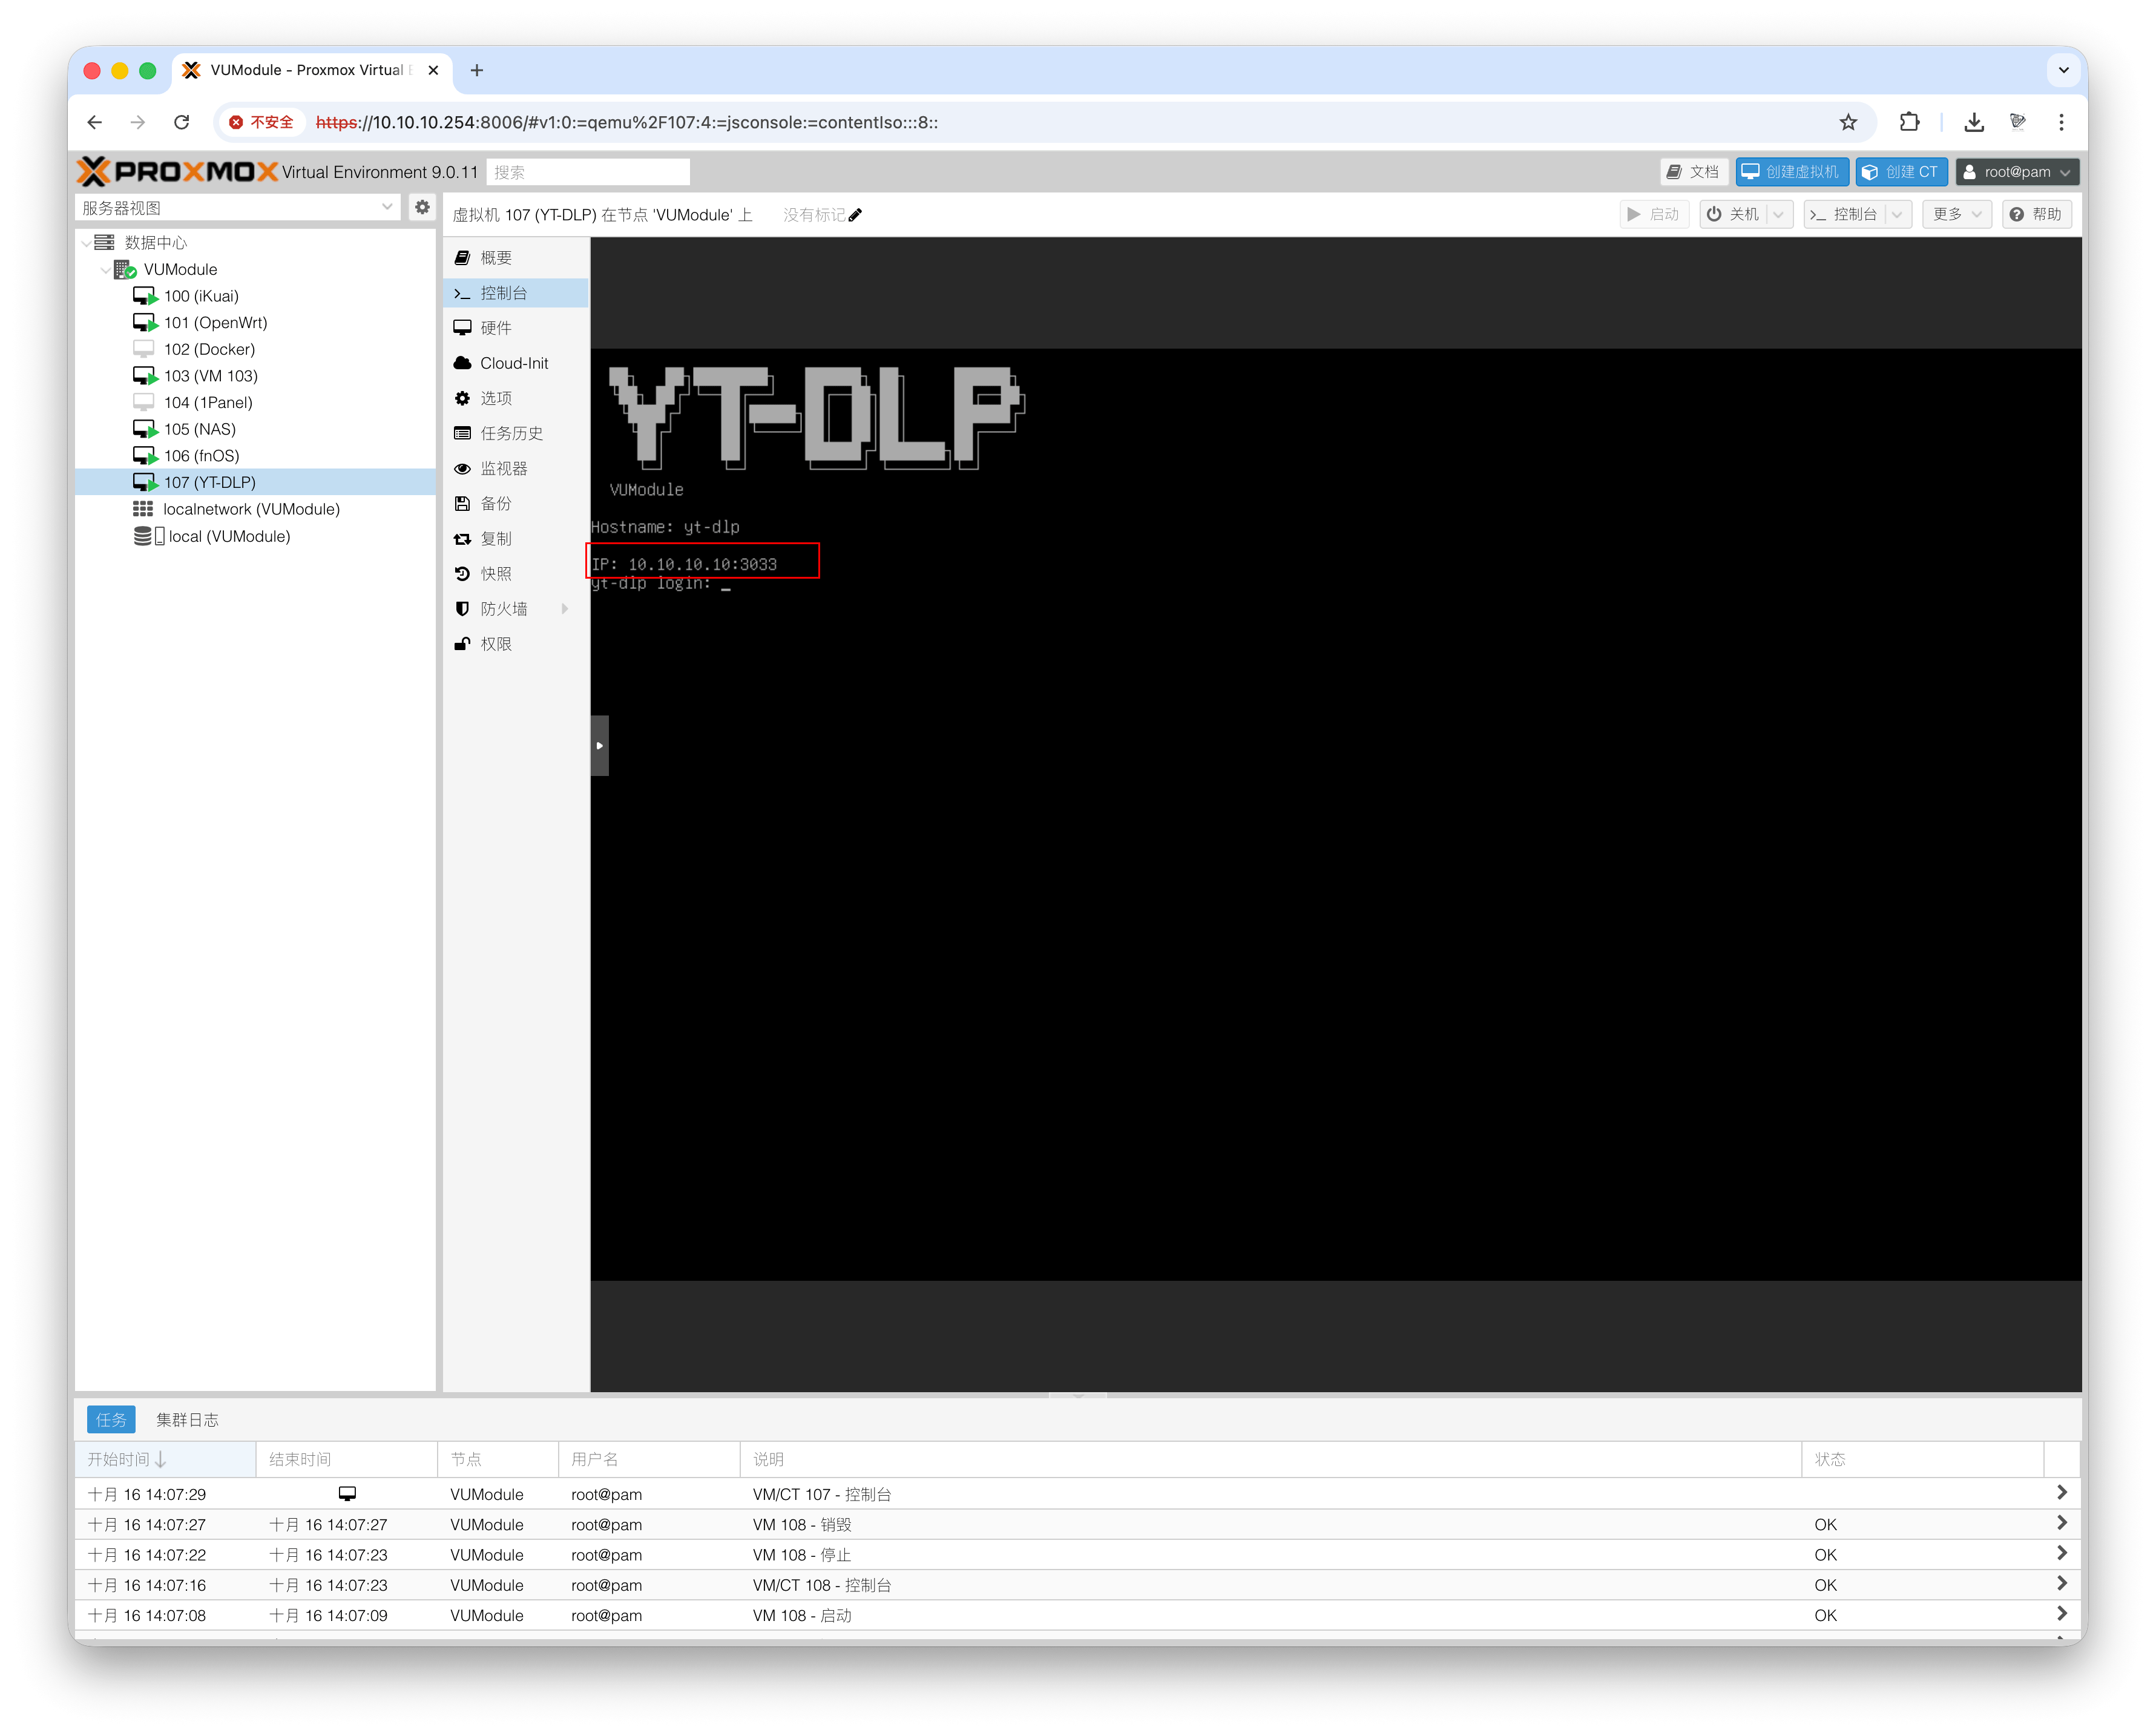This screenshot has width=2156, height=1736.
Task: Select 105 (NAS) in server tree
Action: point(200,429)
